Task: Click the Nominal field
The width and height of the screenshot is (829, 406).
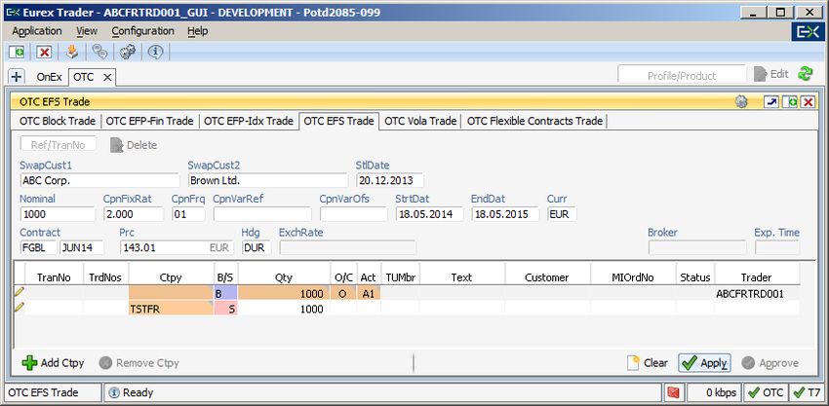Action: tap(58, 214)
